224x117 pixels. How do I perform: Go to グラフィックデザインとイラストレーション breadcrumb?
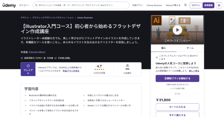(53, 18)
